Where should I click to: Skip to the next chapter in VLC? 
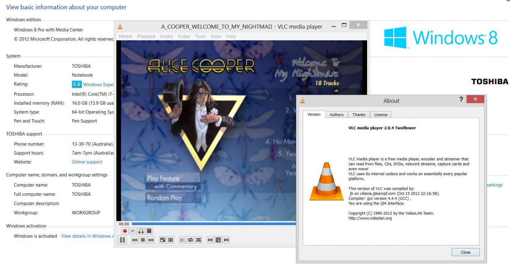[x=151, y=240]
